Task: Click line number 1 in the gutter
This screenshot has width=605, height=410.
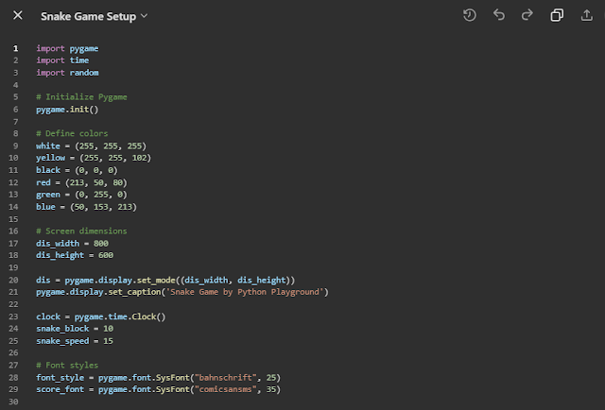Action: coord(15,48)
